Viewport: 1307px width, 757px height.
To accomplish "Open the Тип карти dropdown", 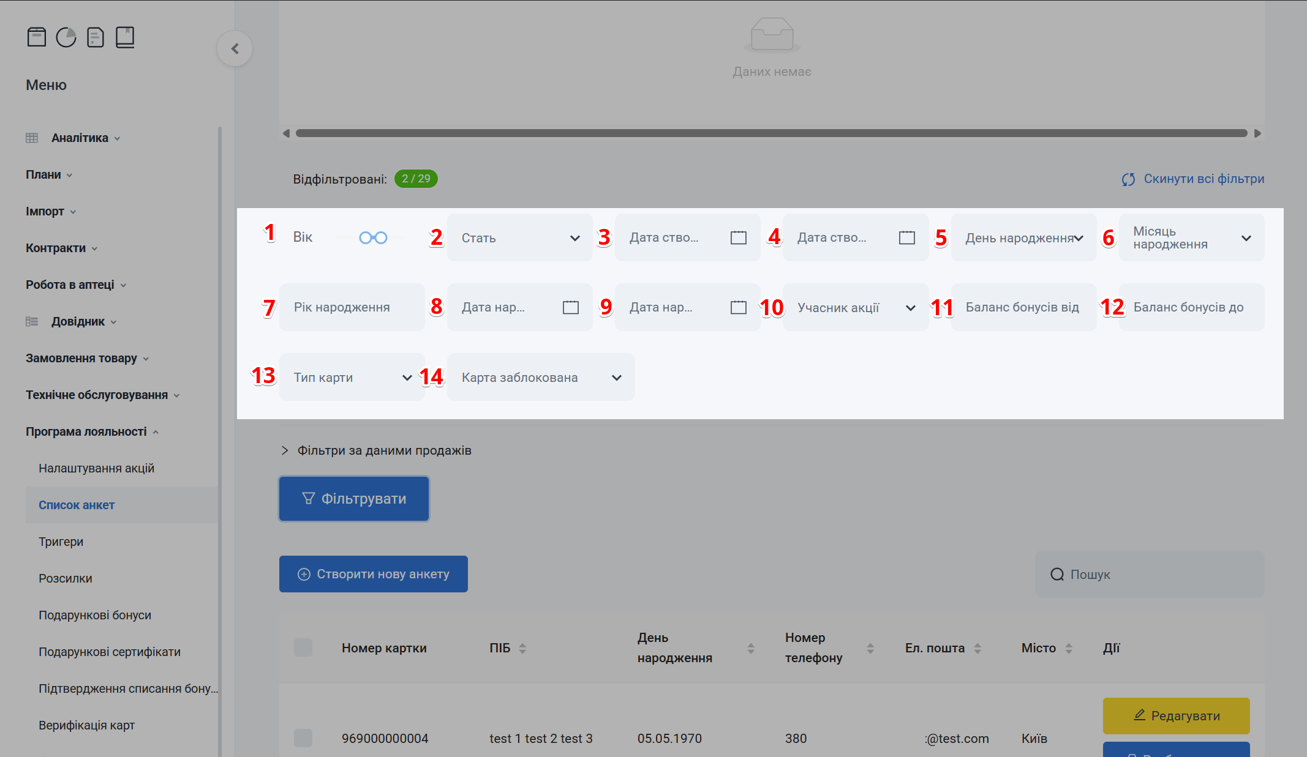I will pyautogui.click(x=352, y=377).
